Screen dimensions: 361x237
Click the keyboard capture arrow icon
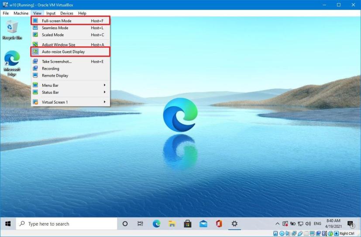coord(337,234)
